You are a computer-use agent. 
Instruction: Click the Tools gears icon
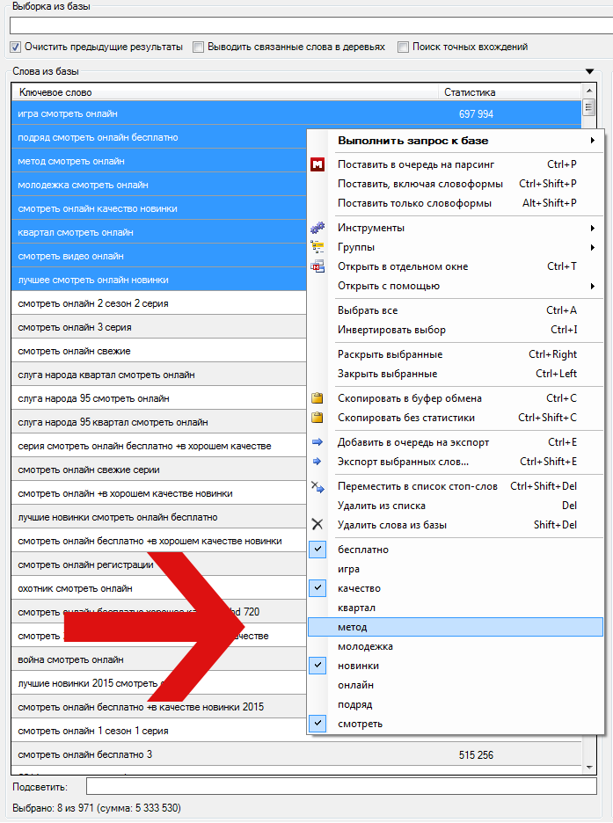coord(317,228)
